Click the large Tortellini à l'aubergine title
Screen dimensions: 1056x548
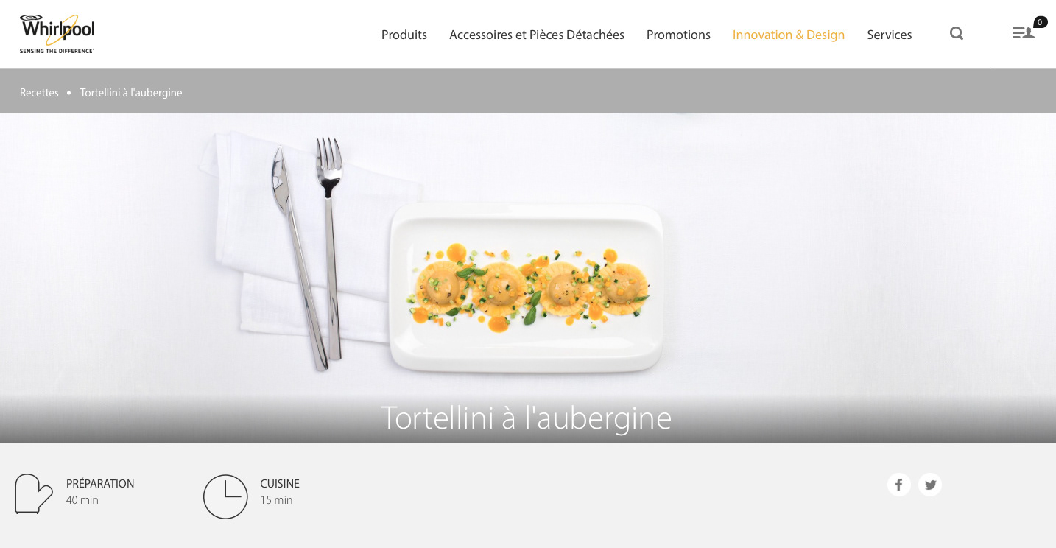tap(527, 418)
